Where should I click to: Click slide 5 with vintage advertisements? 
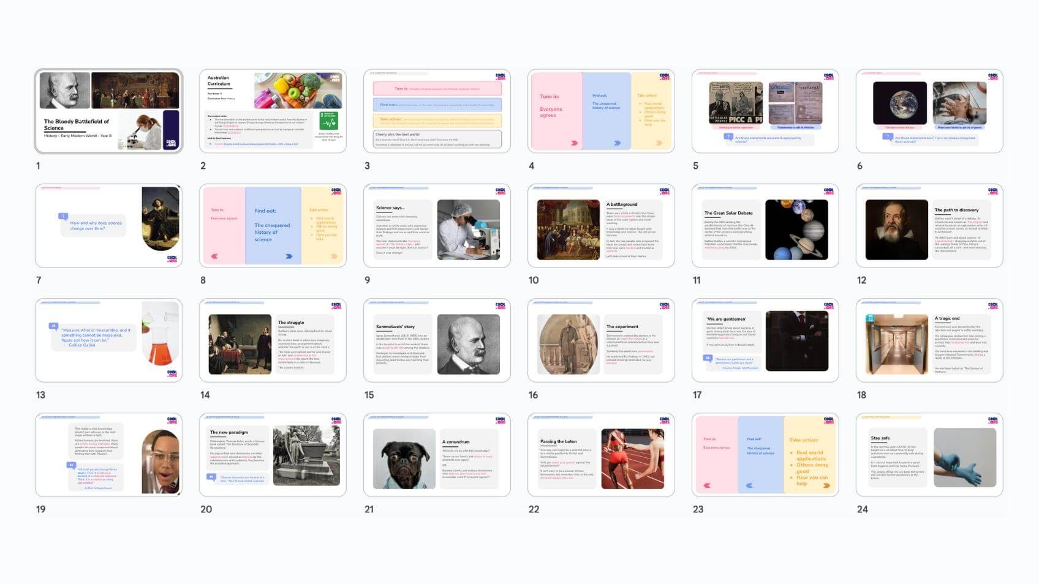pos(765,111)
